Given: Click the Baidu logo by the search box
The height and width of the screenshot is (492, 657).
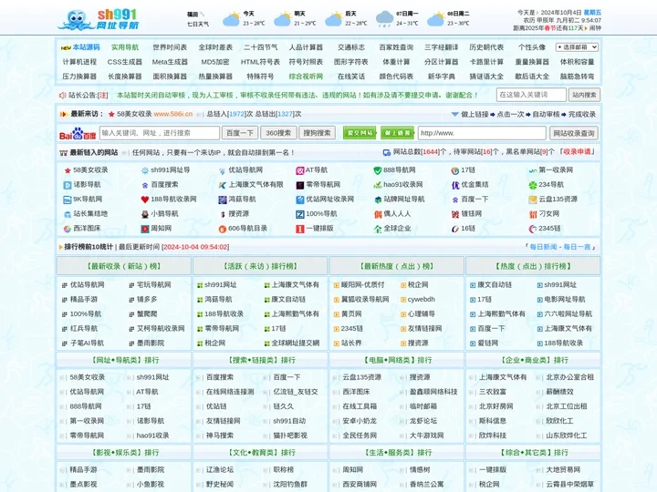Looking at the screenshot, I should [78, 133].
